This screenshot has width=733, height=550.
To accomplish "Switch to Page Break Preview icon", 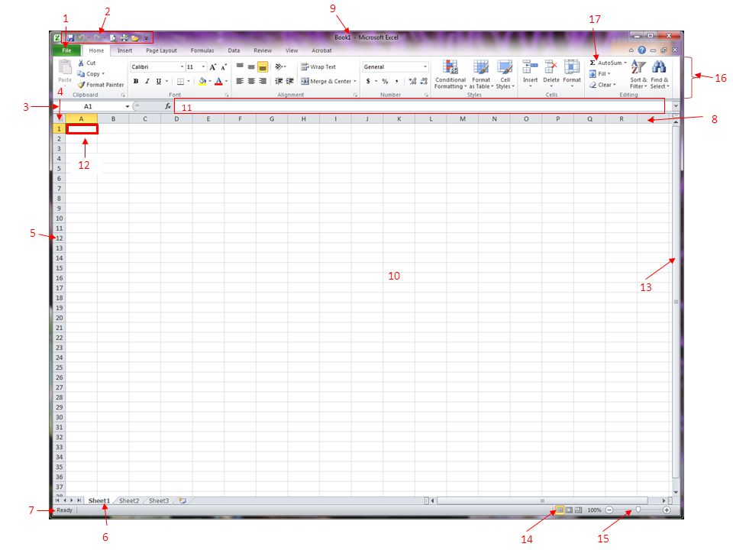I will tap(578, 510).
